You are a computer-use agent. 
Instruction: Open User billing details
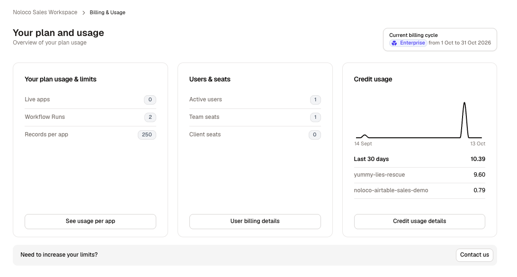255,221
